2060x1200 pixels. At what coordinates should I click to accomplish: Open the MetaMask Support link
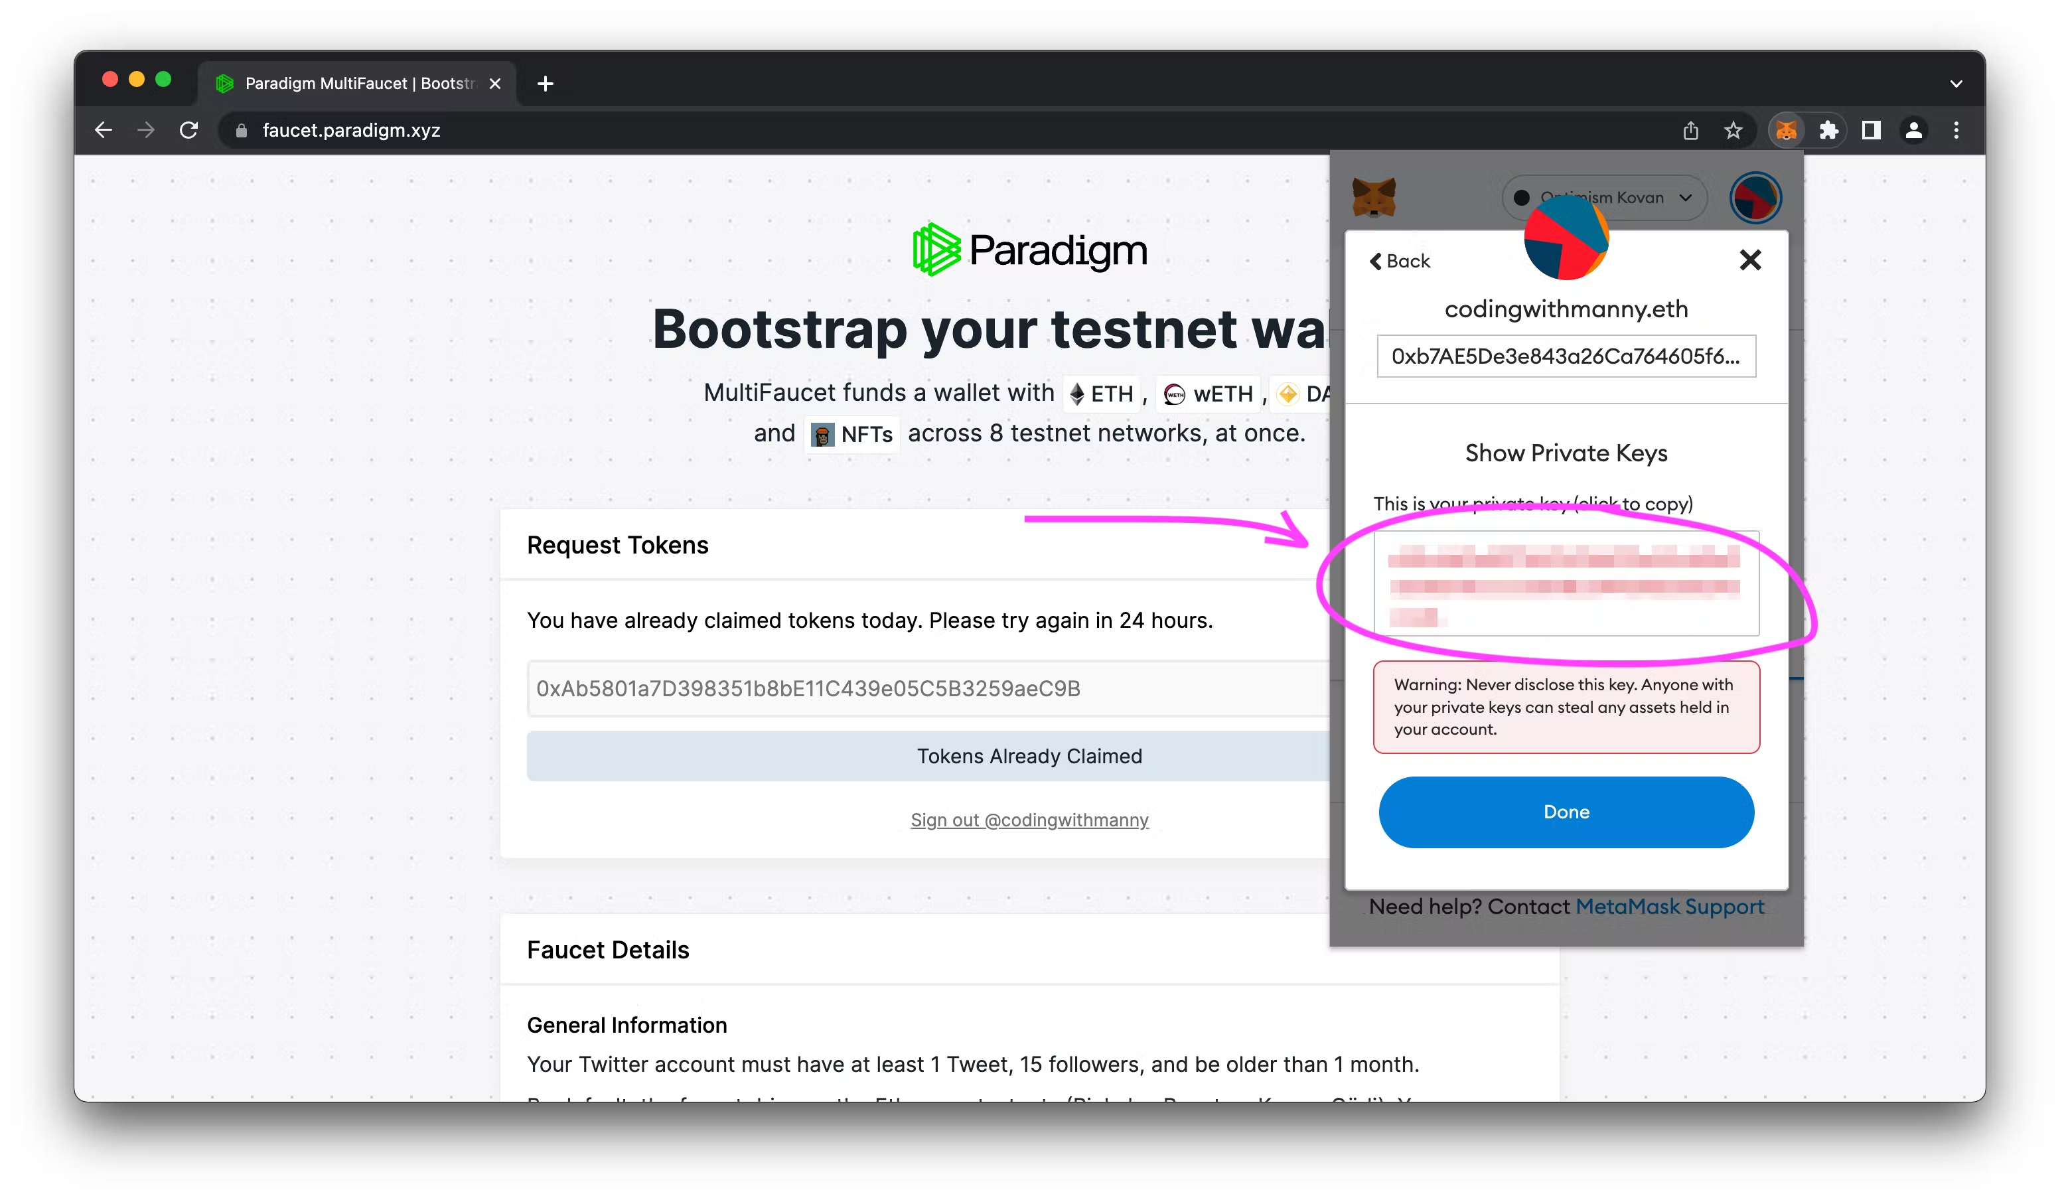1669,907
